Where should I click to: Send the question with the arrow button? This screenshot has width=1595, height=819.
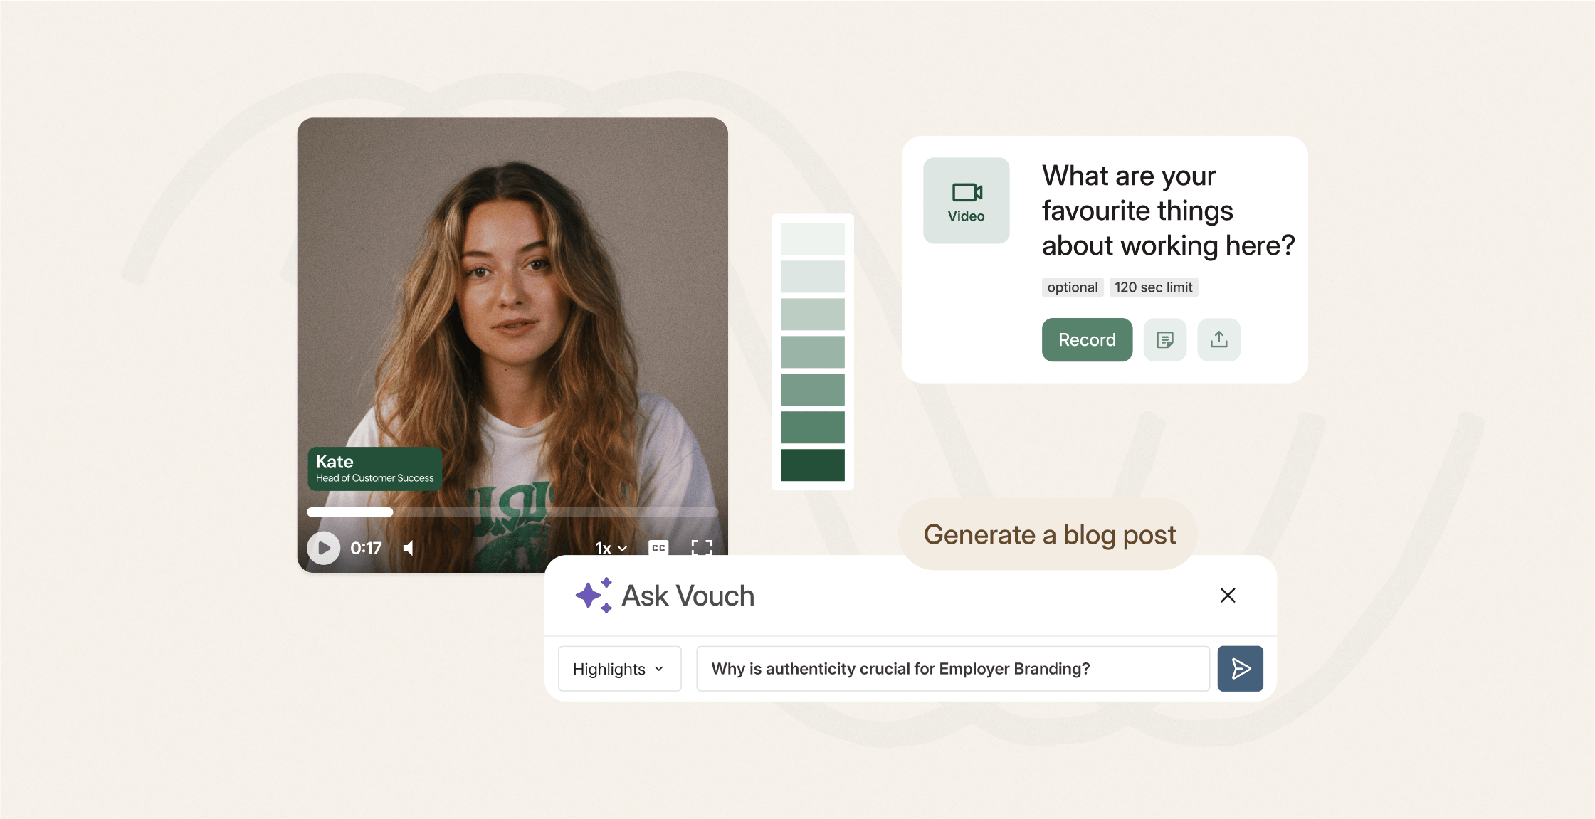(x=1241, y=669)
